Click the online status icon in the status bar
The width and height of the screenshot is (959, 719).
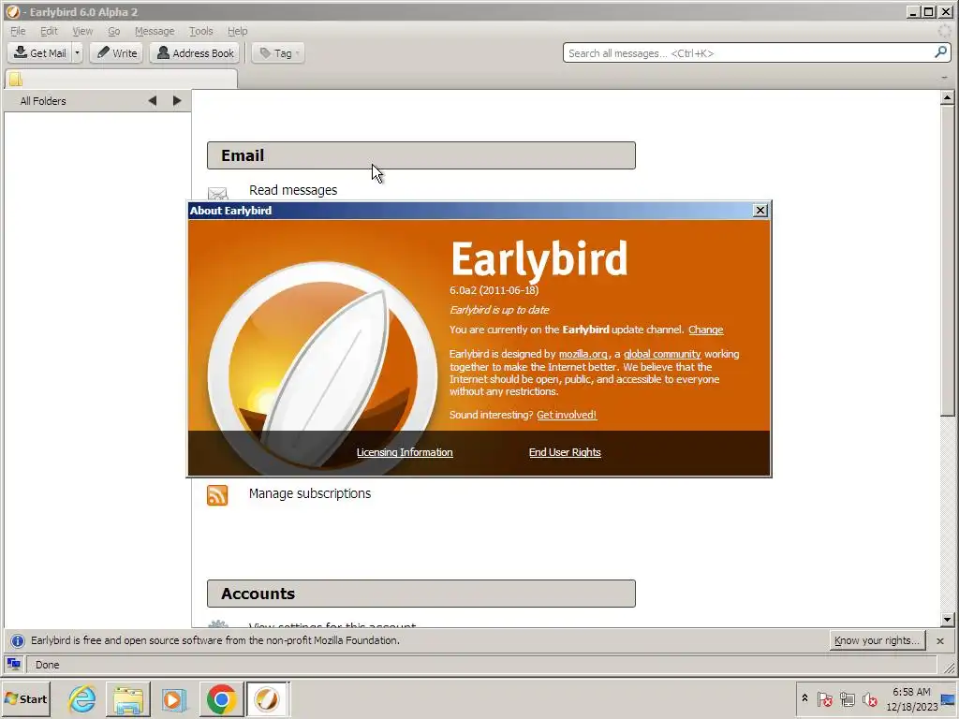[x=13, y=664]
